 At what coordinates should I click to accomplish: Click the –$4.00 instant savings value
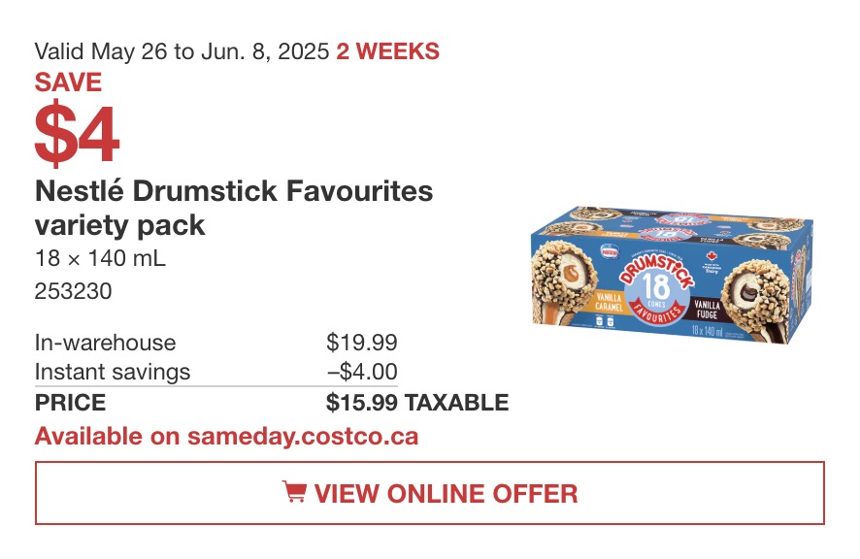(362, 372)
